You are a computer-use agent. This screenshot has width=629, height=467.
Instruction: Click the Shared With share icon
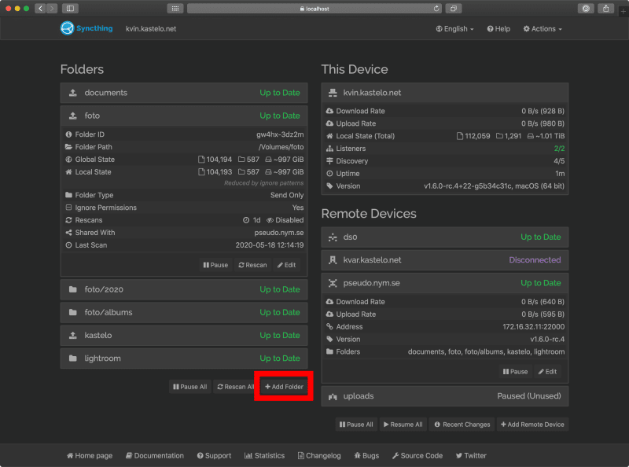click(68, 232)
